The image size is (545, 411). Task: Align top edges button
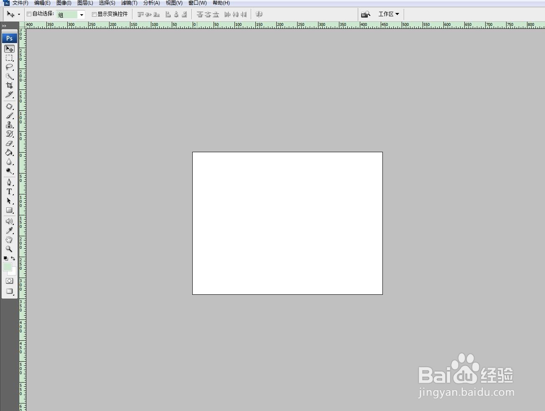click(x=140, y=14)
